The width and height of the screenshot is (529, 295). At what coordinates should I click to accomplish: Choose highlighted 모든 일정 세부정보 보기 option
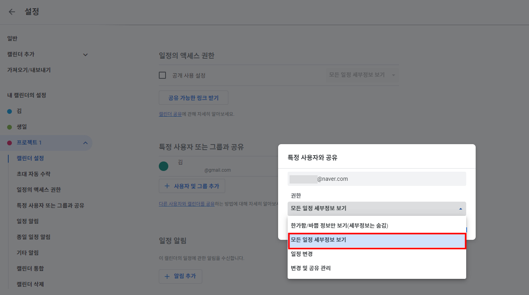click(x=377, y=240)
